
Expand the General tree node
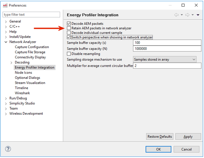pos(6,22)
